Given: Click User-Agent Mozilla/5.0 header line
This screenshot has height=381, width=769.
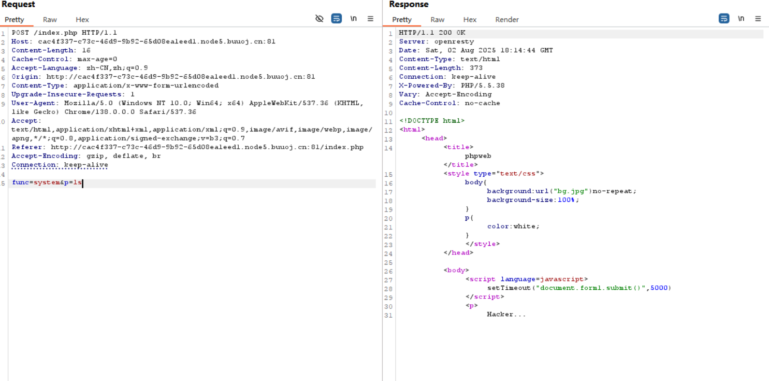Looking at the screenshot, I should pos(188,107).
